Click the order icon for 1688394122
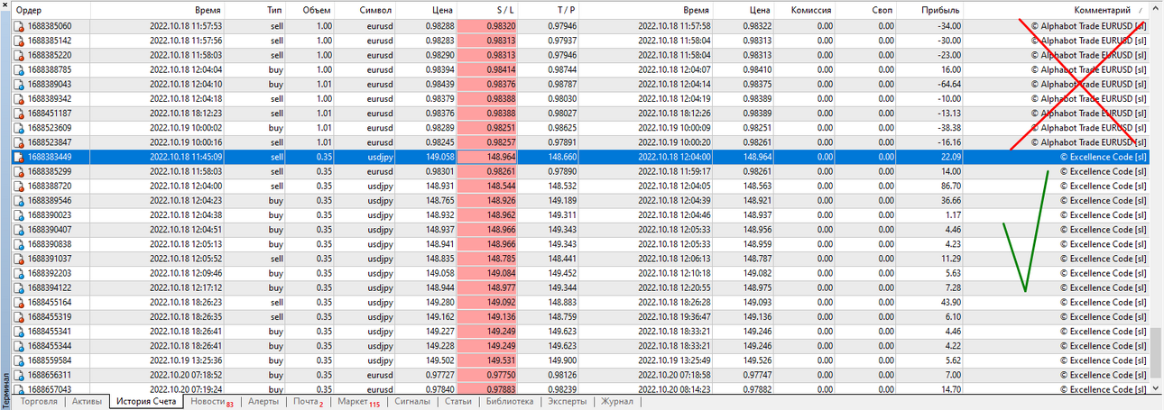The height and width of the screenshot is (410, 1164). pos(20,287)
